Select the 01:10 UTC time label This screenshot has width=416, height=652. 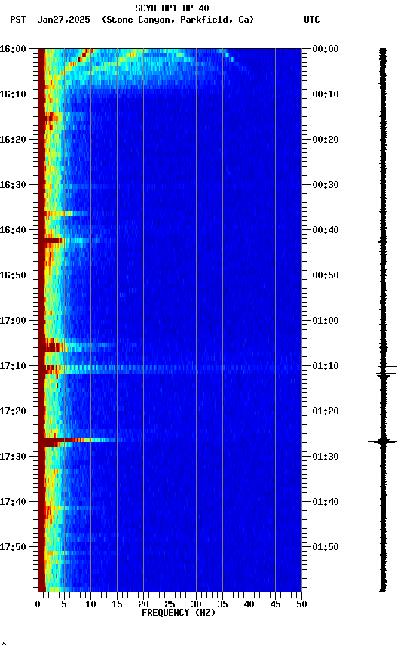326,366
